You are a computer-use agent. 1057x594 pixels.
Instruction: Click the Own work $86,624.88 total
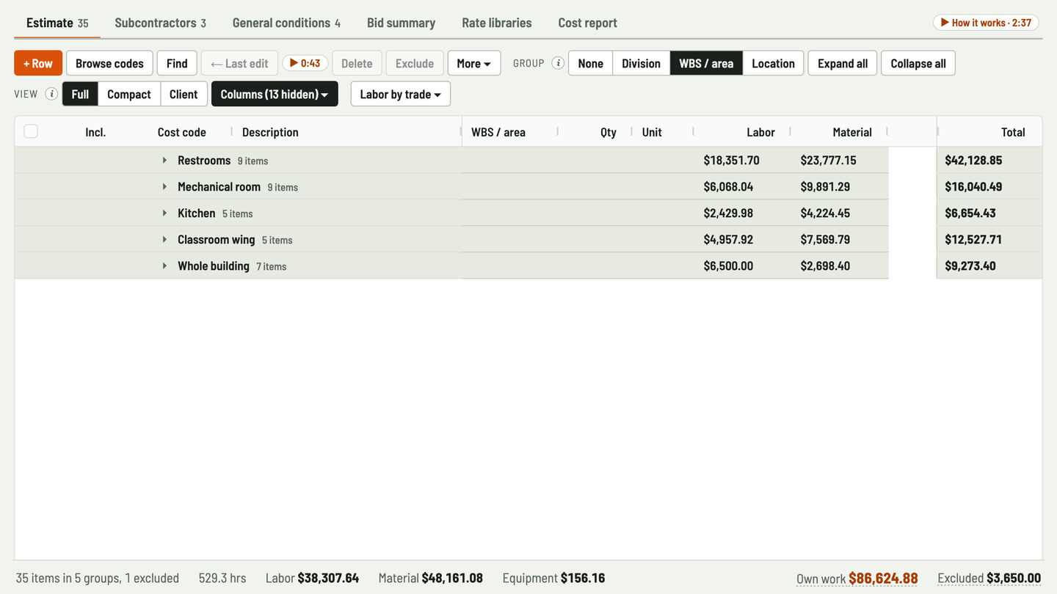click(x=857, y=578)
